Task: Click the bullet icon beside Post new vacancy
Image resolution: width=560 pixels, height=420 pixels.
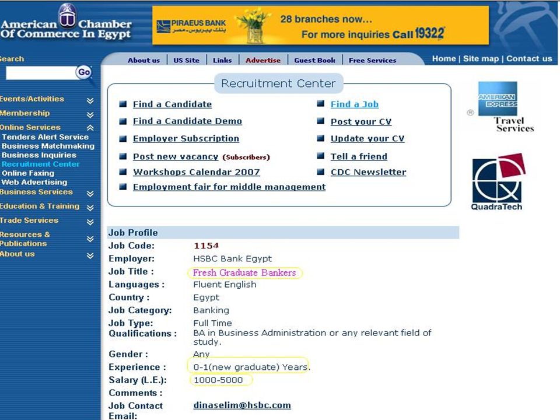Action: coord(123,156)
